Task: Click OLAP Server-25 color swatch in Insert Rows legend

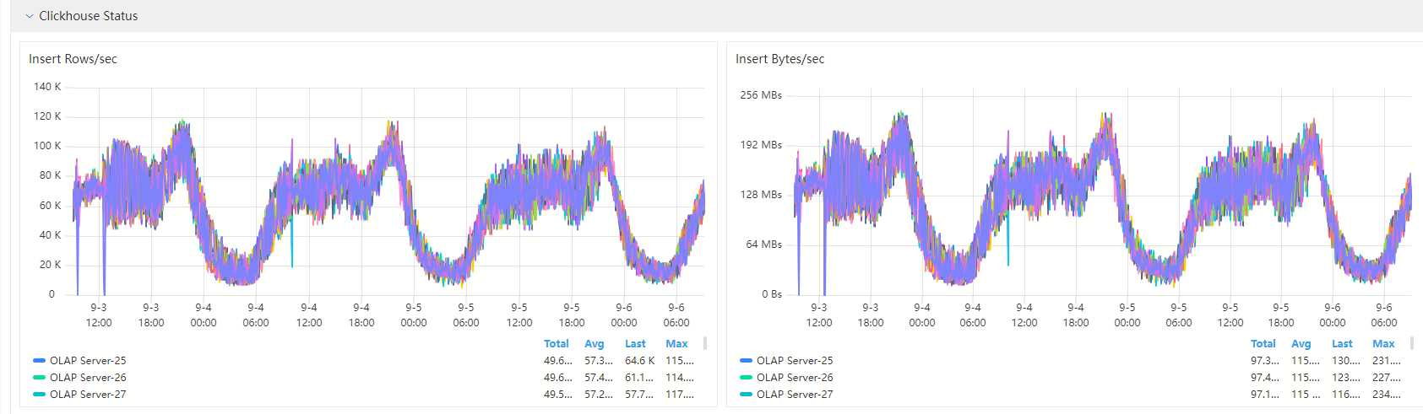Action: [39, 361]
